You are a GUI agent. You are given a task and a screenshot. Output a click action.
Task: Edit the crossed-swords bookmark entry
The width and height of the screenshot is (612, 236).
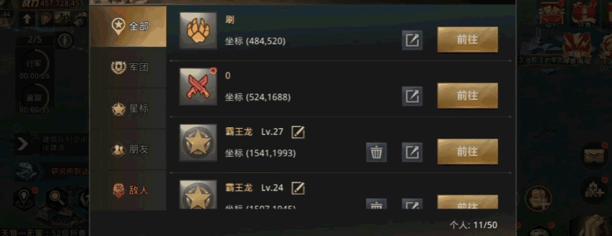coord(412,96)
